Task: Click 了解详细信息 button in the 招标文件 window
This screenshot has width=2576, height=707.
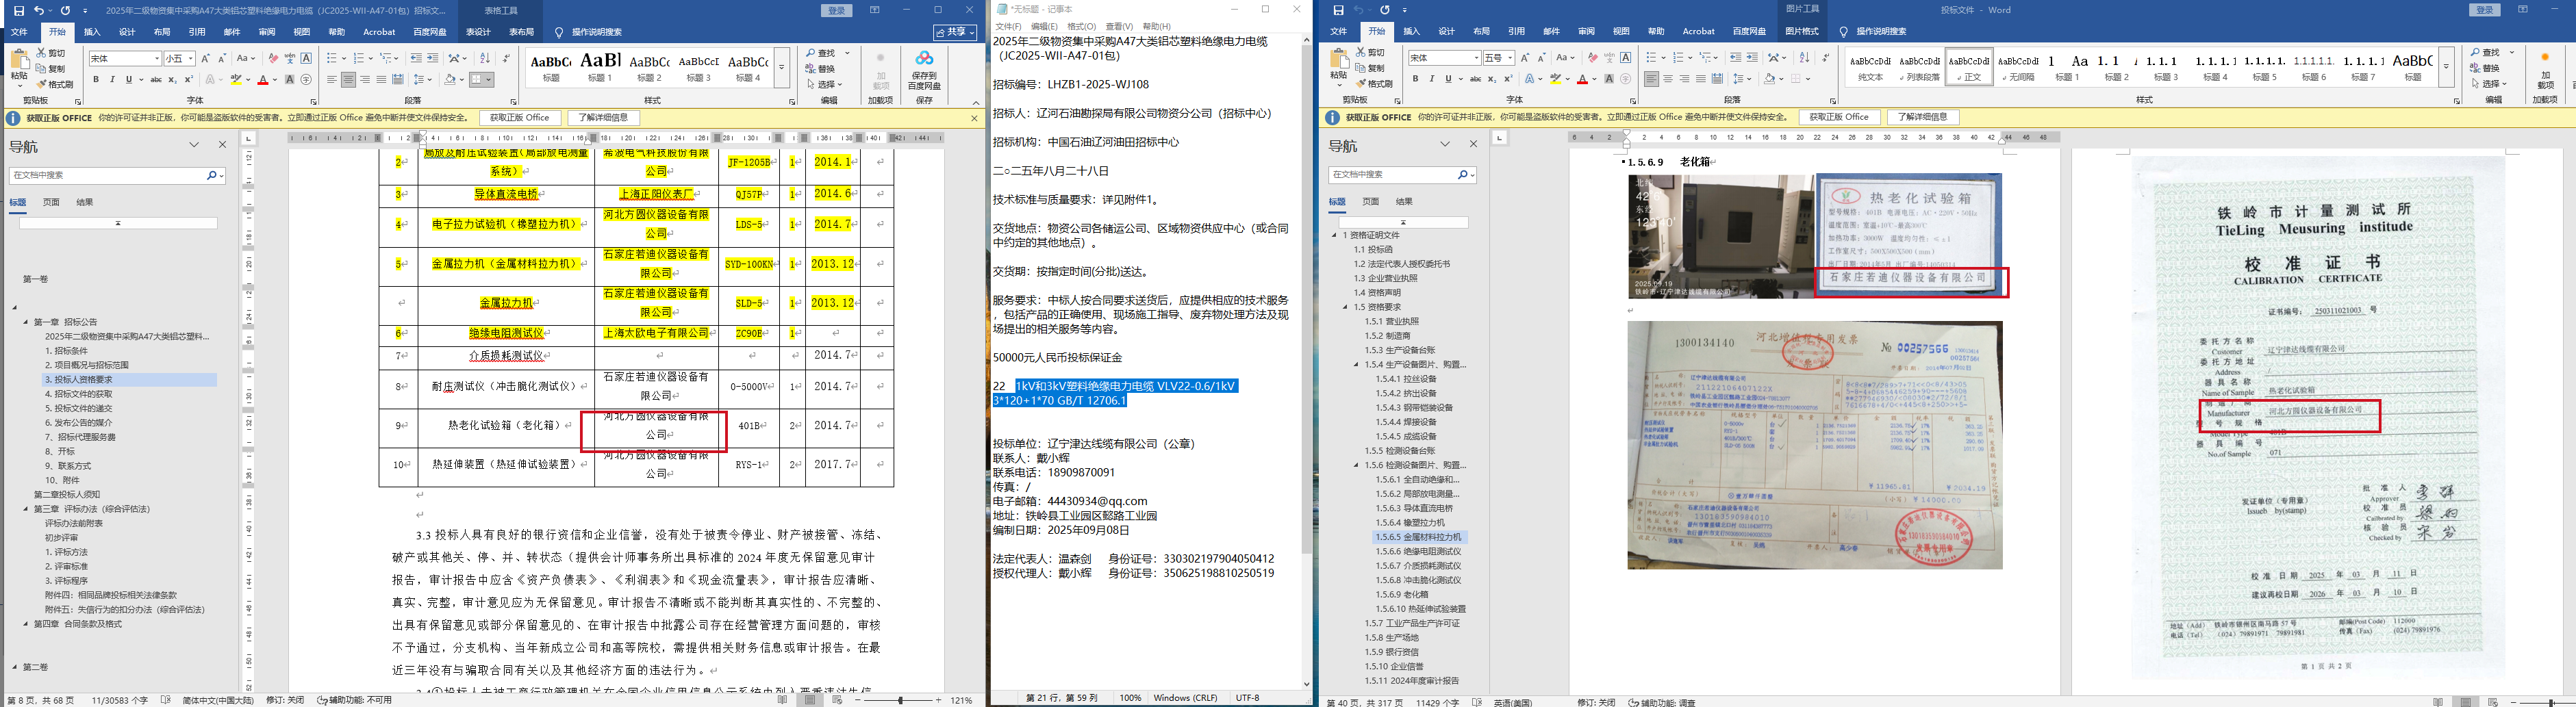Action: [603, 118]
